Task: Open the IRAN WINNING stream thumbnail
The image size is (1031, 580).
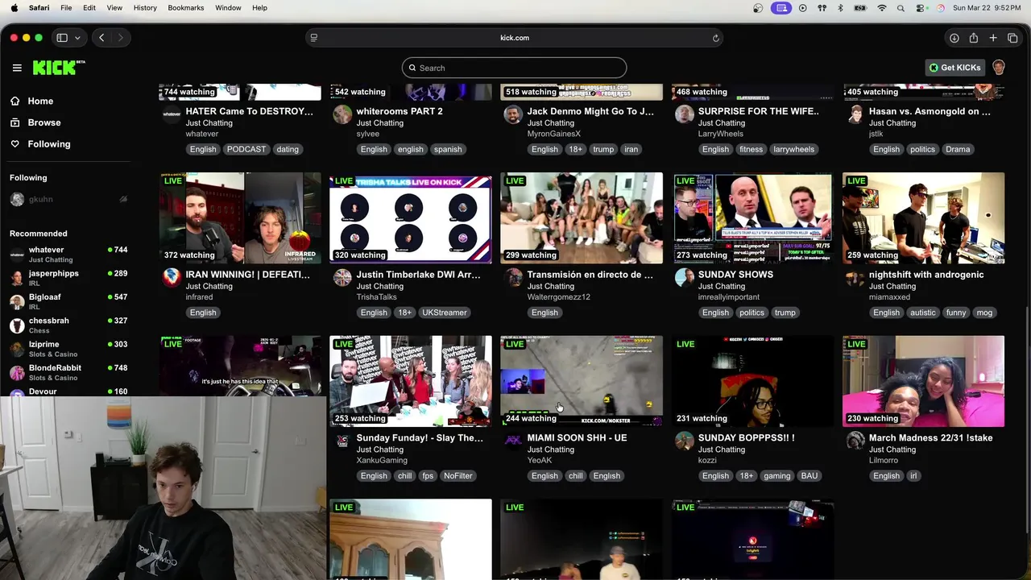Action: [240, 218]
